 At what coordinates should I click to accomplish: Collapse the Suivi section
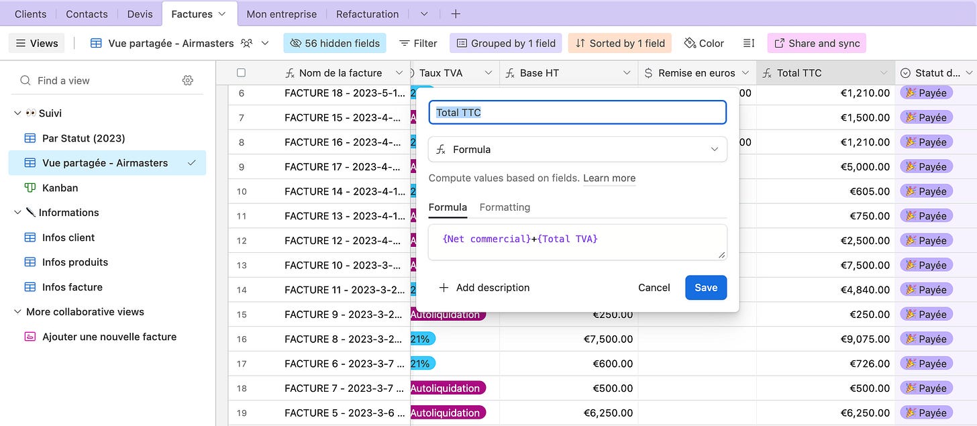pos(17,113)
